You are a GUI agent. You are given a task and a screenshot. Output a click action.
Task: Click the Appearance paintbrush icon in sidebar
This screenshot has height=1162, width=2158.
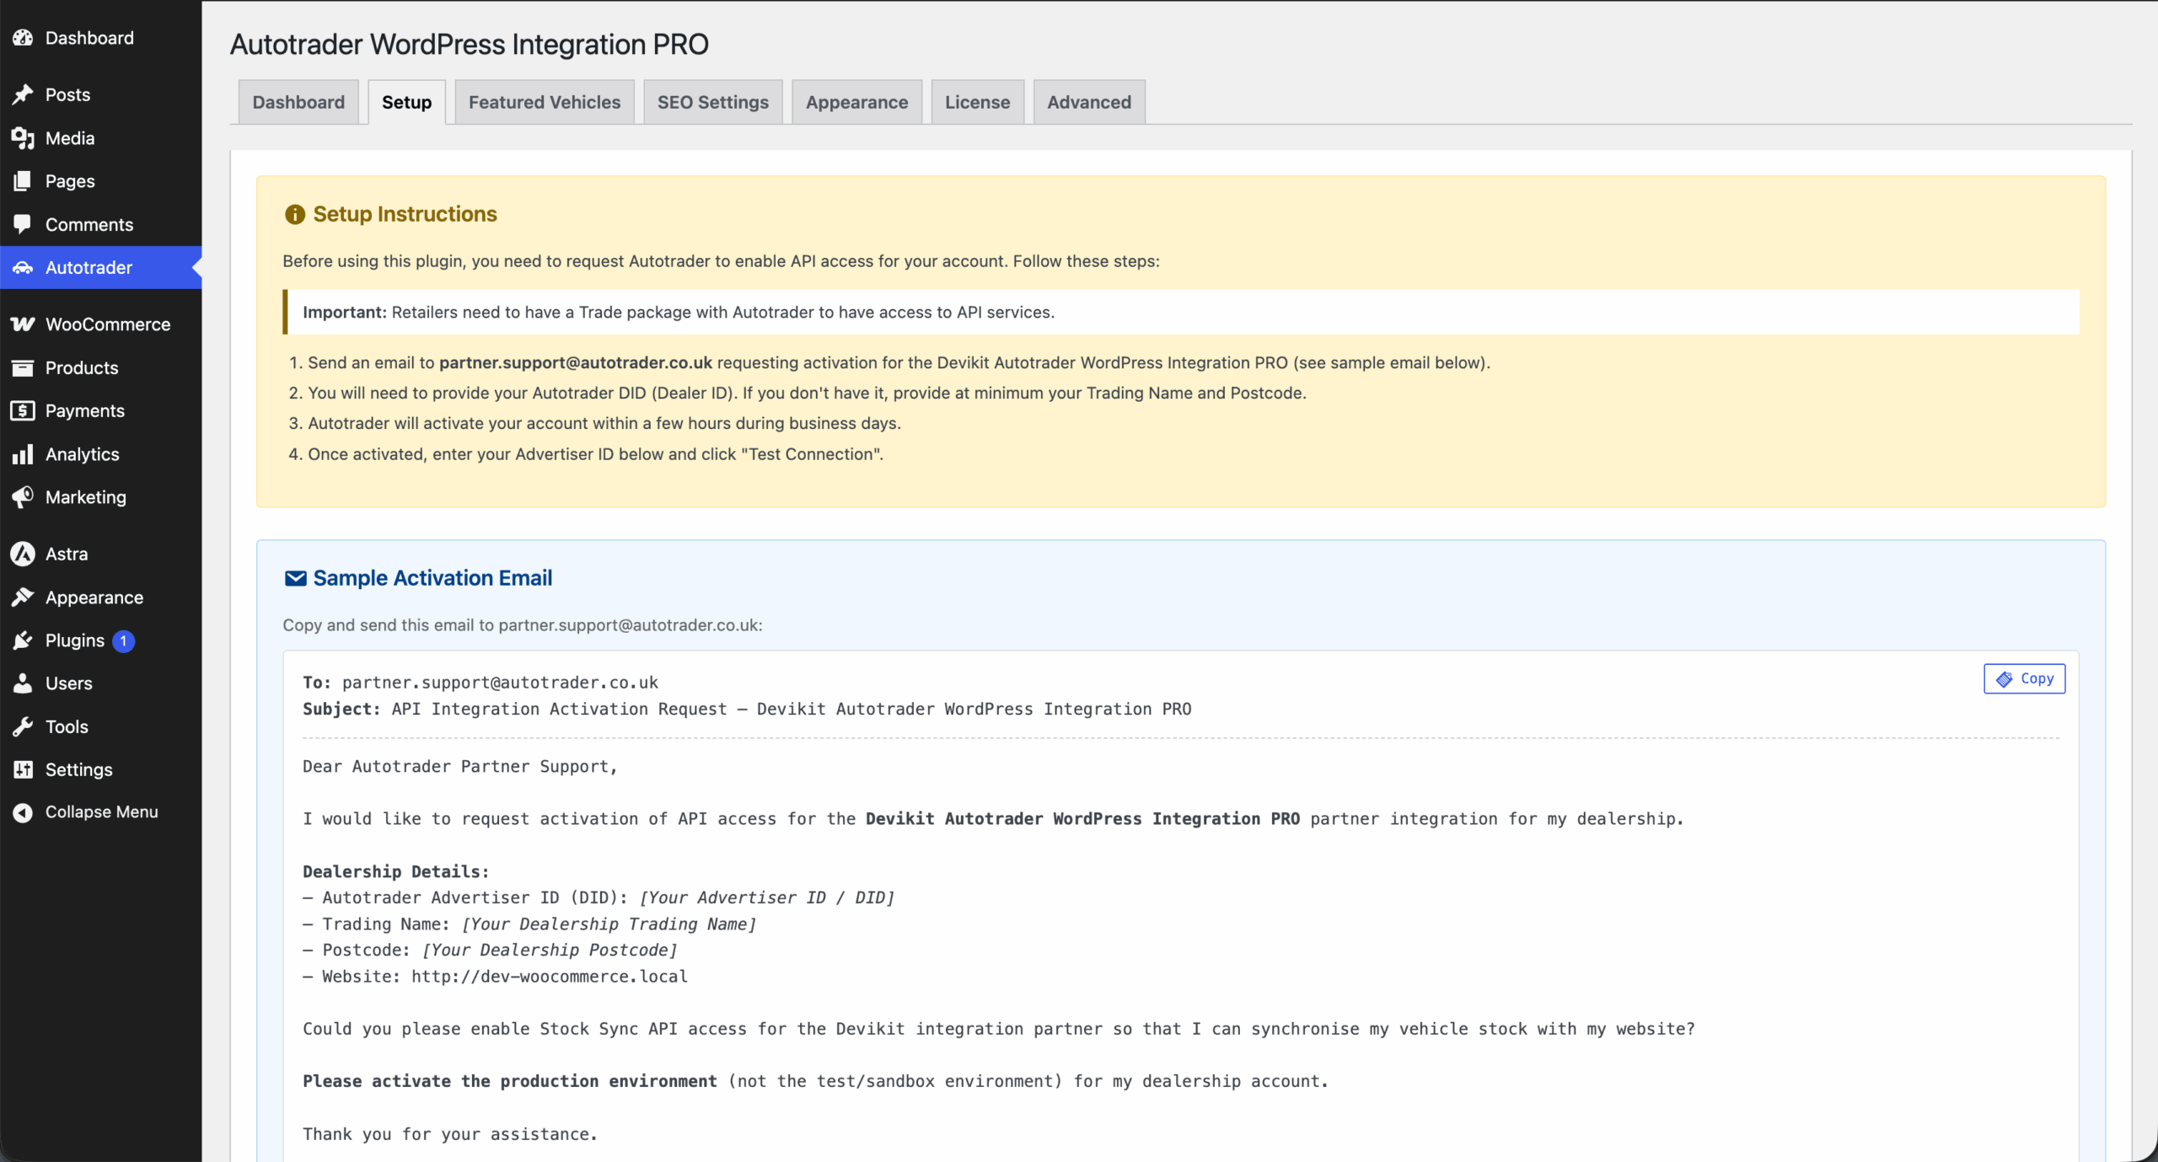pos(23,597)
